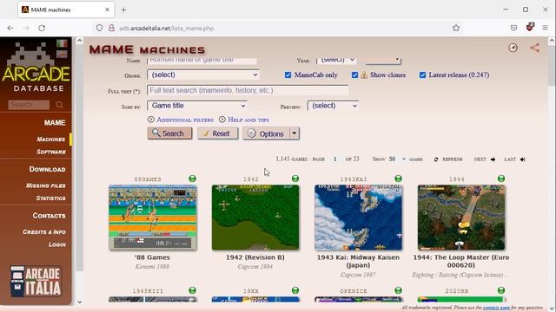Open the Sort by Game title dropdown
556x312 pixels.
(197, 106)
